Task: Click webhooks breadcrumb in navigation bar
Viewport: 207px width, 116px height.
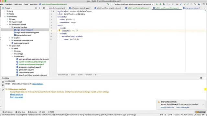Action: (x=34, y=4)
